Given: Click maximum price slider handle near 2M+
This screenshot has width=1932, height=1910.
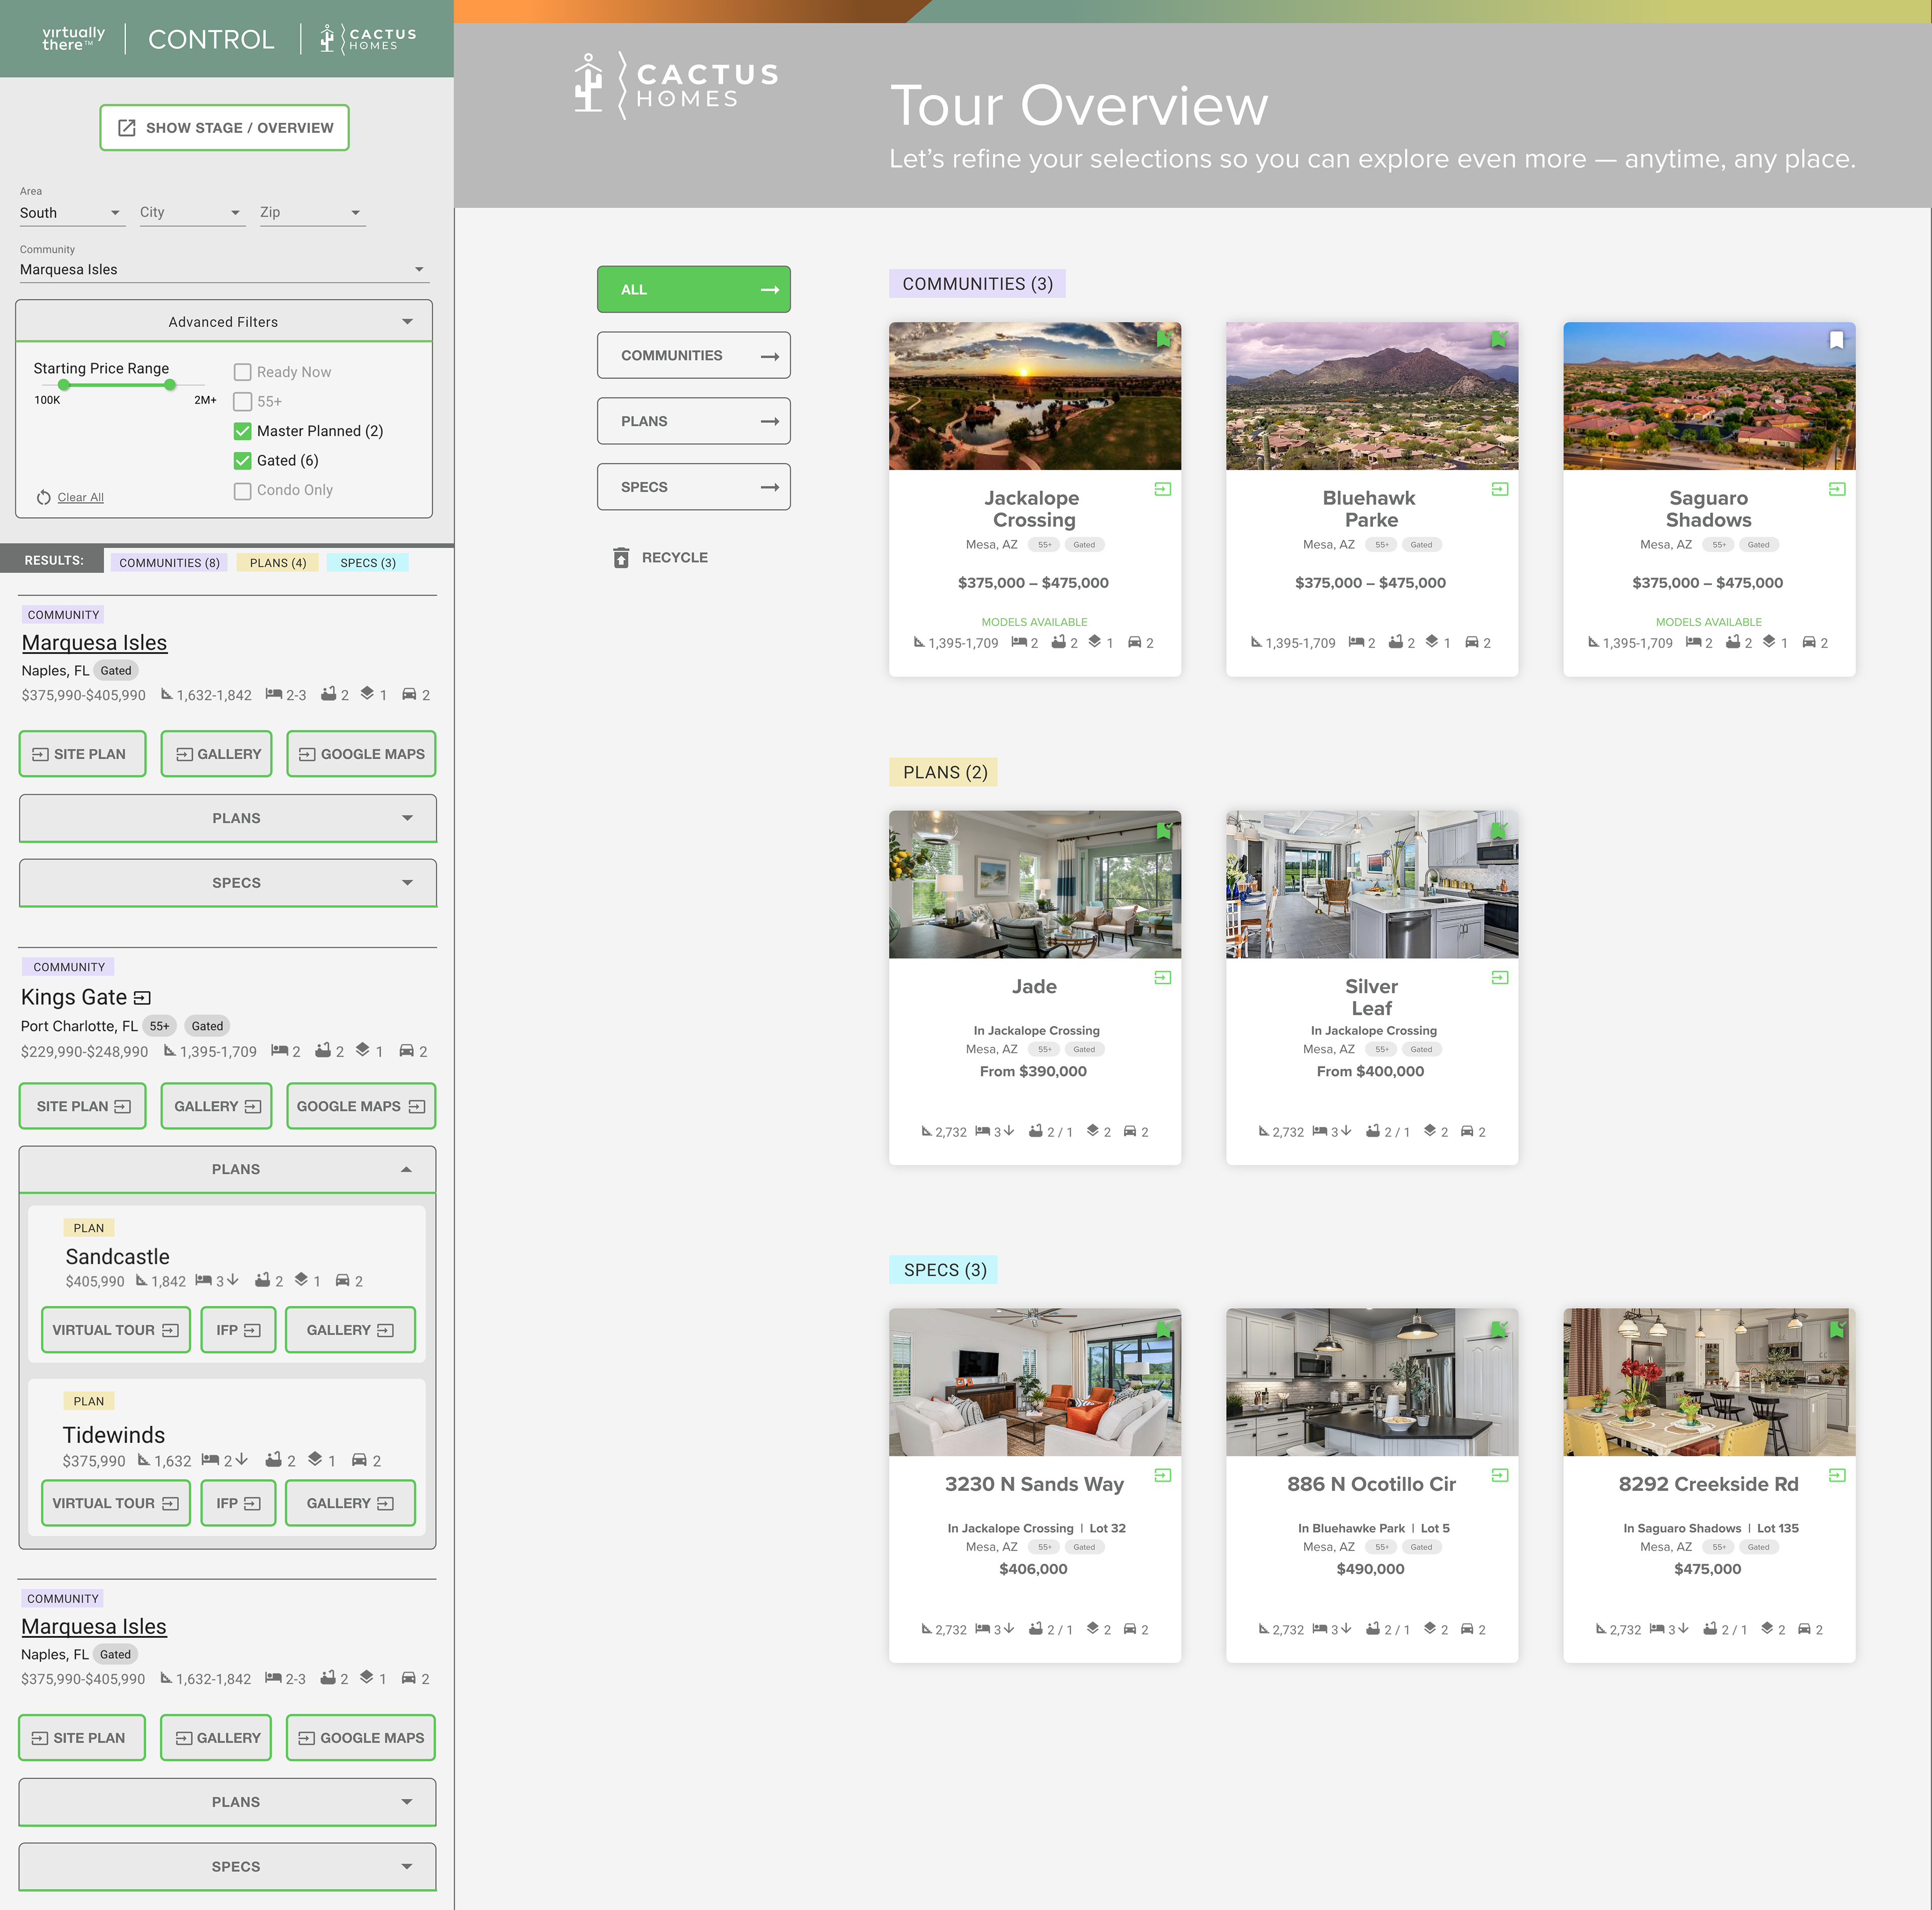Looking at the screenshot, I should (170, 385).
